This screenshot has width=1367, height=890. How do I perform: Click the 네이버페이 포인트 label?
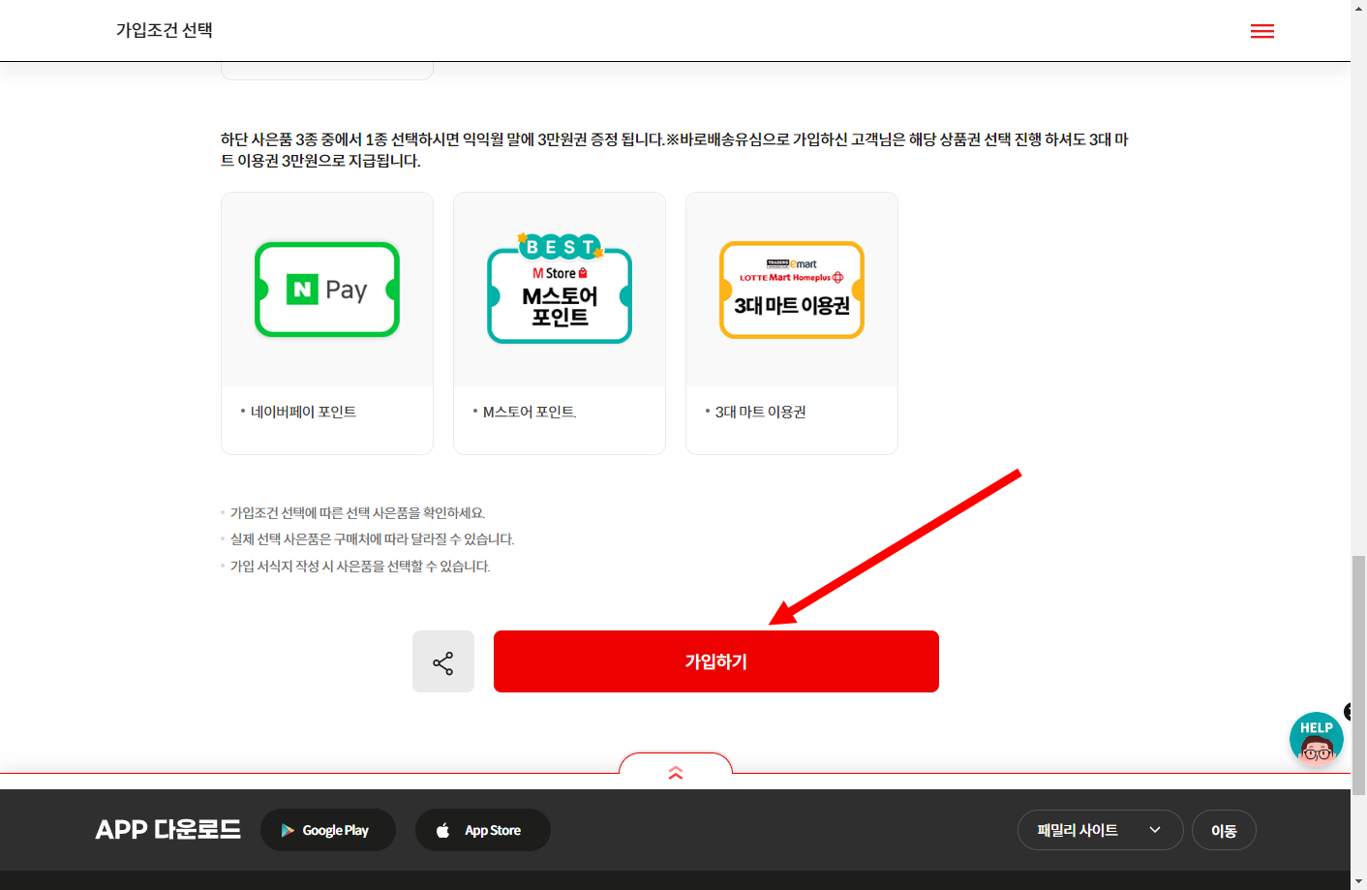(x=303, y=412)
